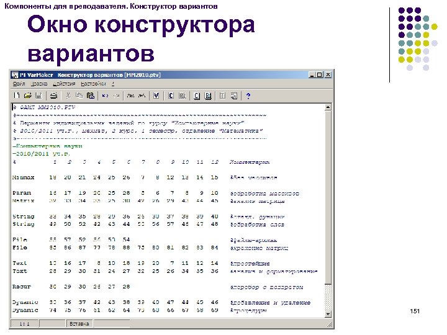Open the Правка menu
This screenshot has width=447, height=335.
coord(39,84)
